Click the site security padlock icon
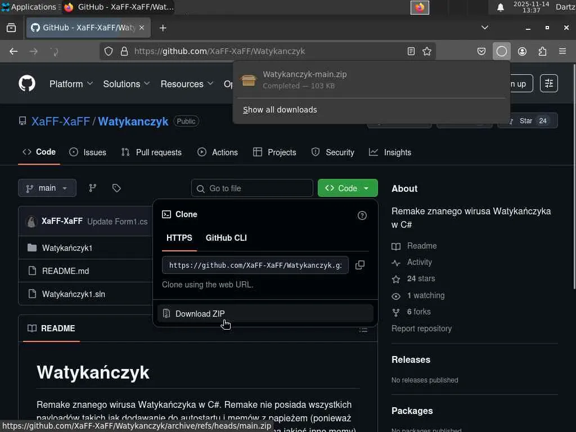Screen dimensions: 576x432 point(124,51)
